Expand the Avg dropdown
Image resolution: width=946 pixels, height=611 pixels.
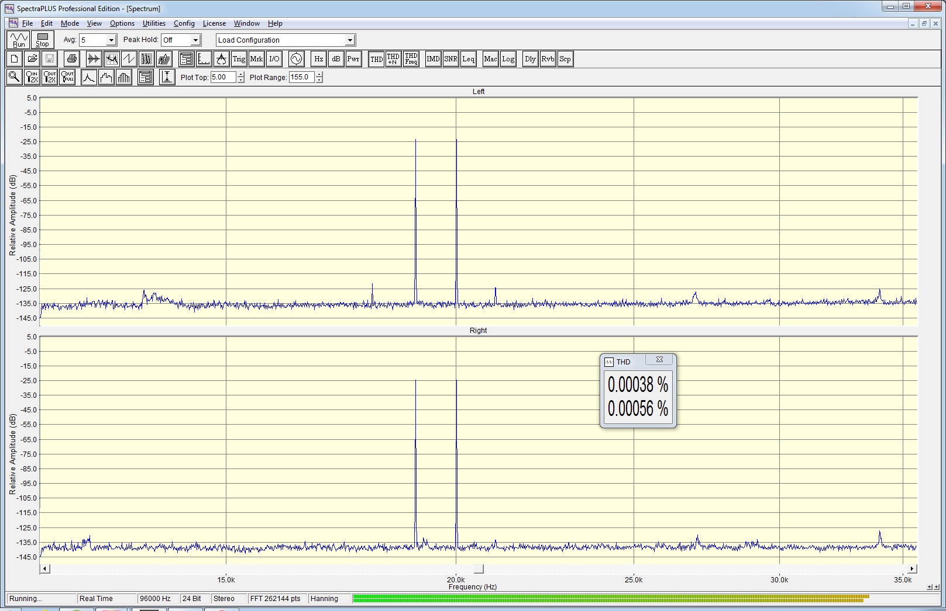coord(111,40)
